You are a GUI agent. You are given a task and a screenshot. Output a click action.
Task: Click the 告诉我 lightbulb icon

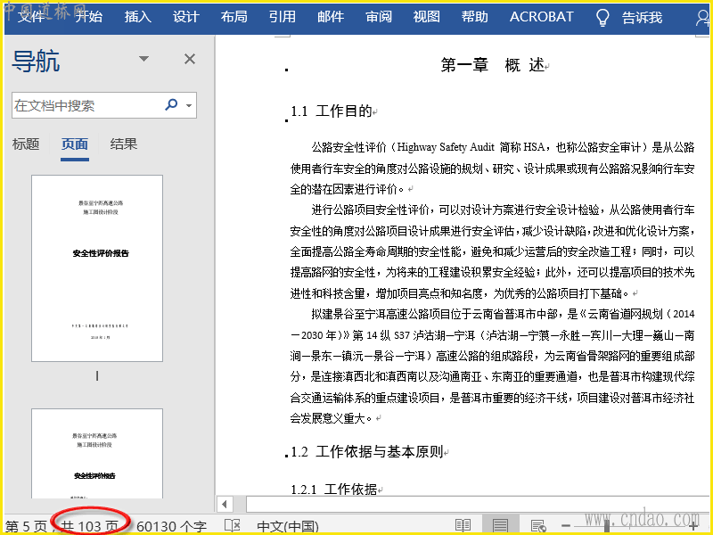(602, 18)
